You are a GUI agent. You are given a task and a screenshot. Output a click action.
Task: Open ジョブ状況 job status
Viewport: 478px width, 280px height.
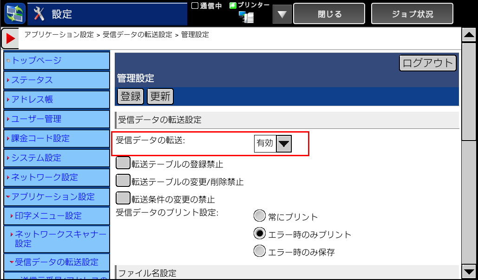[x=412, y=14]
